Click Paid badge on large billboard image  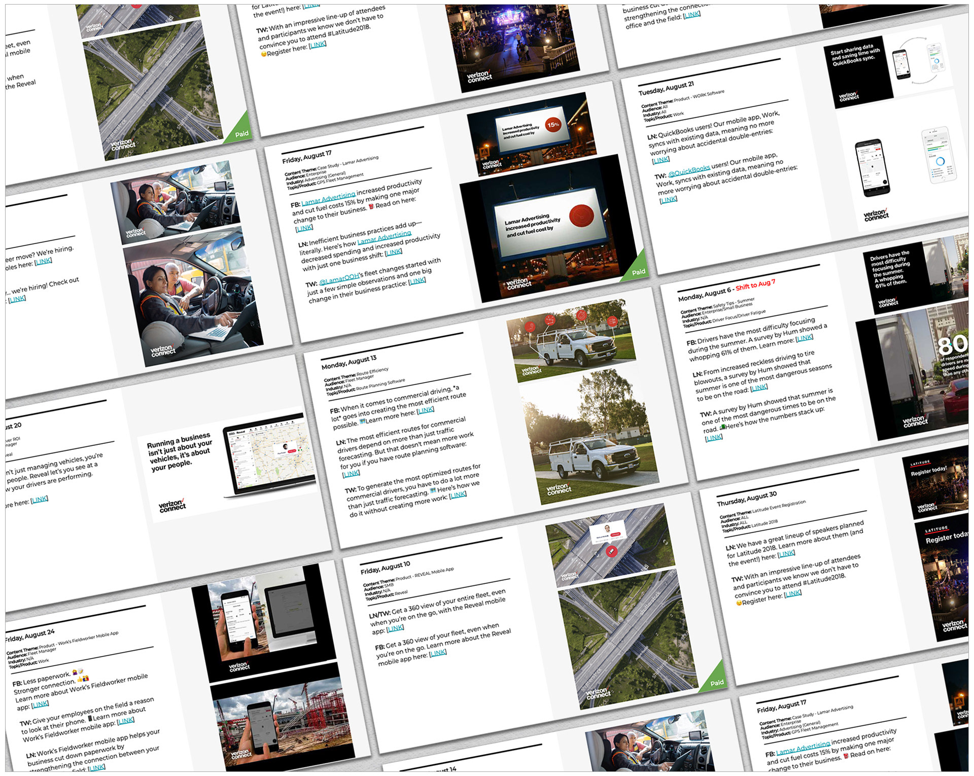[x=638, y=272]
